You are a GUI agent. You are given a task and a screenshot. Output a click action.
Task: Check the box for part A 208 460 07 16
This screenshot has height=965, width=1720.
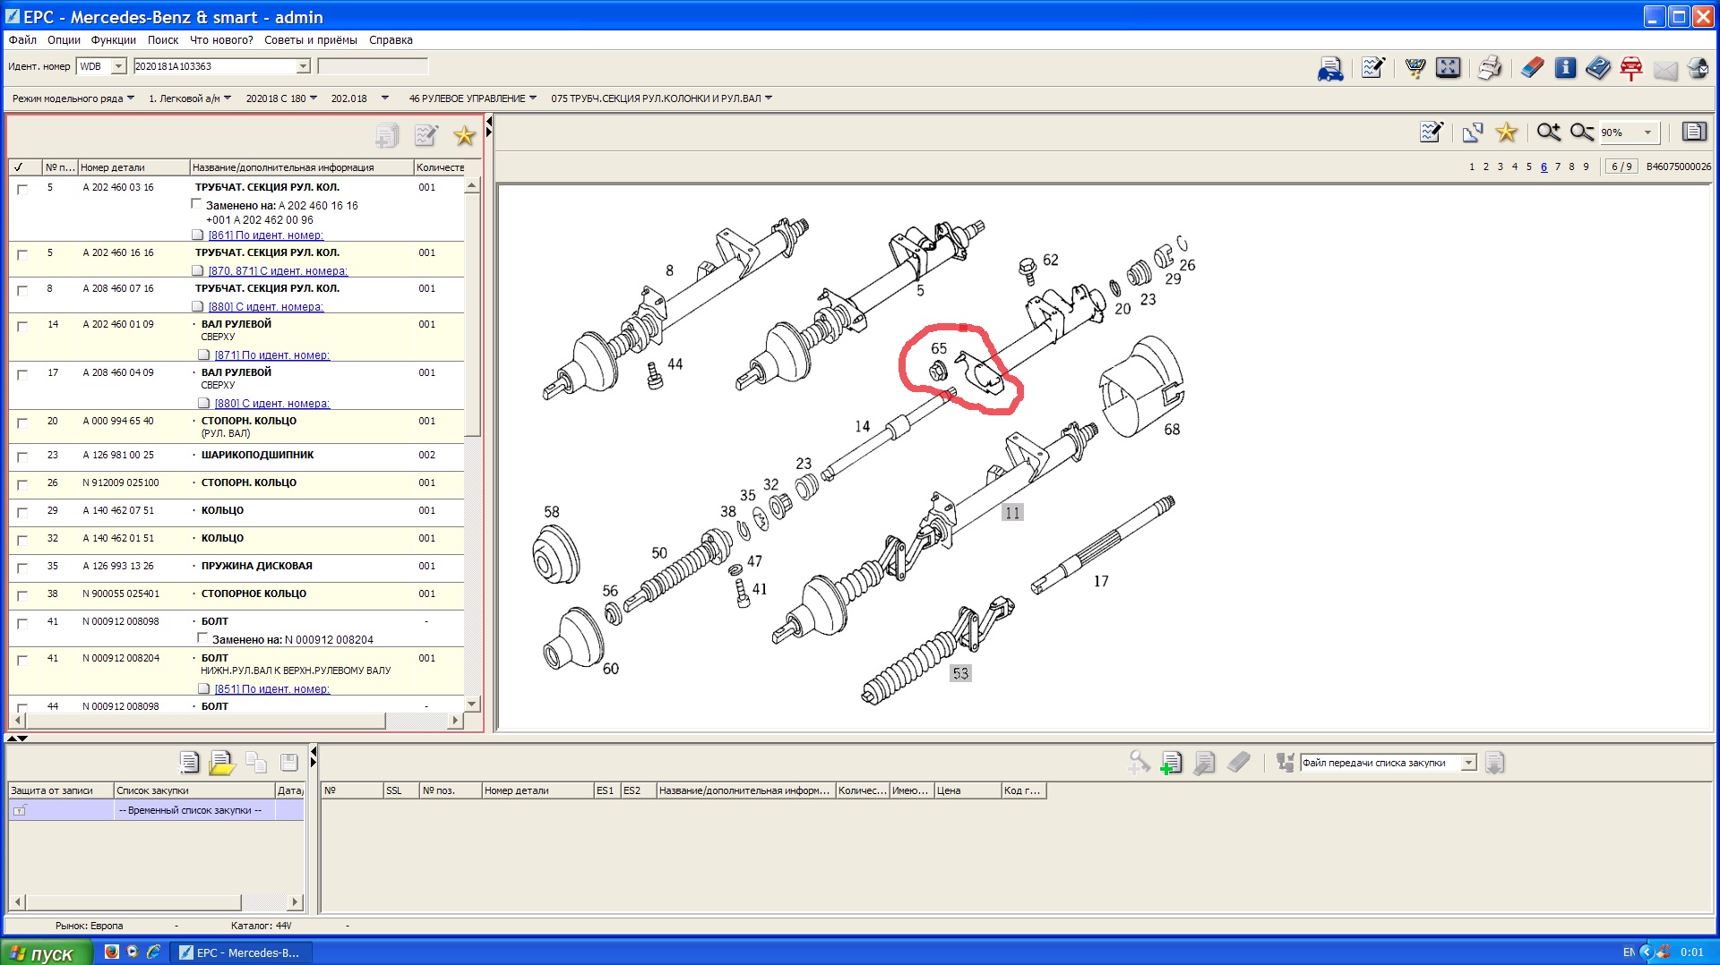tap(22, 290)
